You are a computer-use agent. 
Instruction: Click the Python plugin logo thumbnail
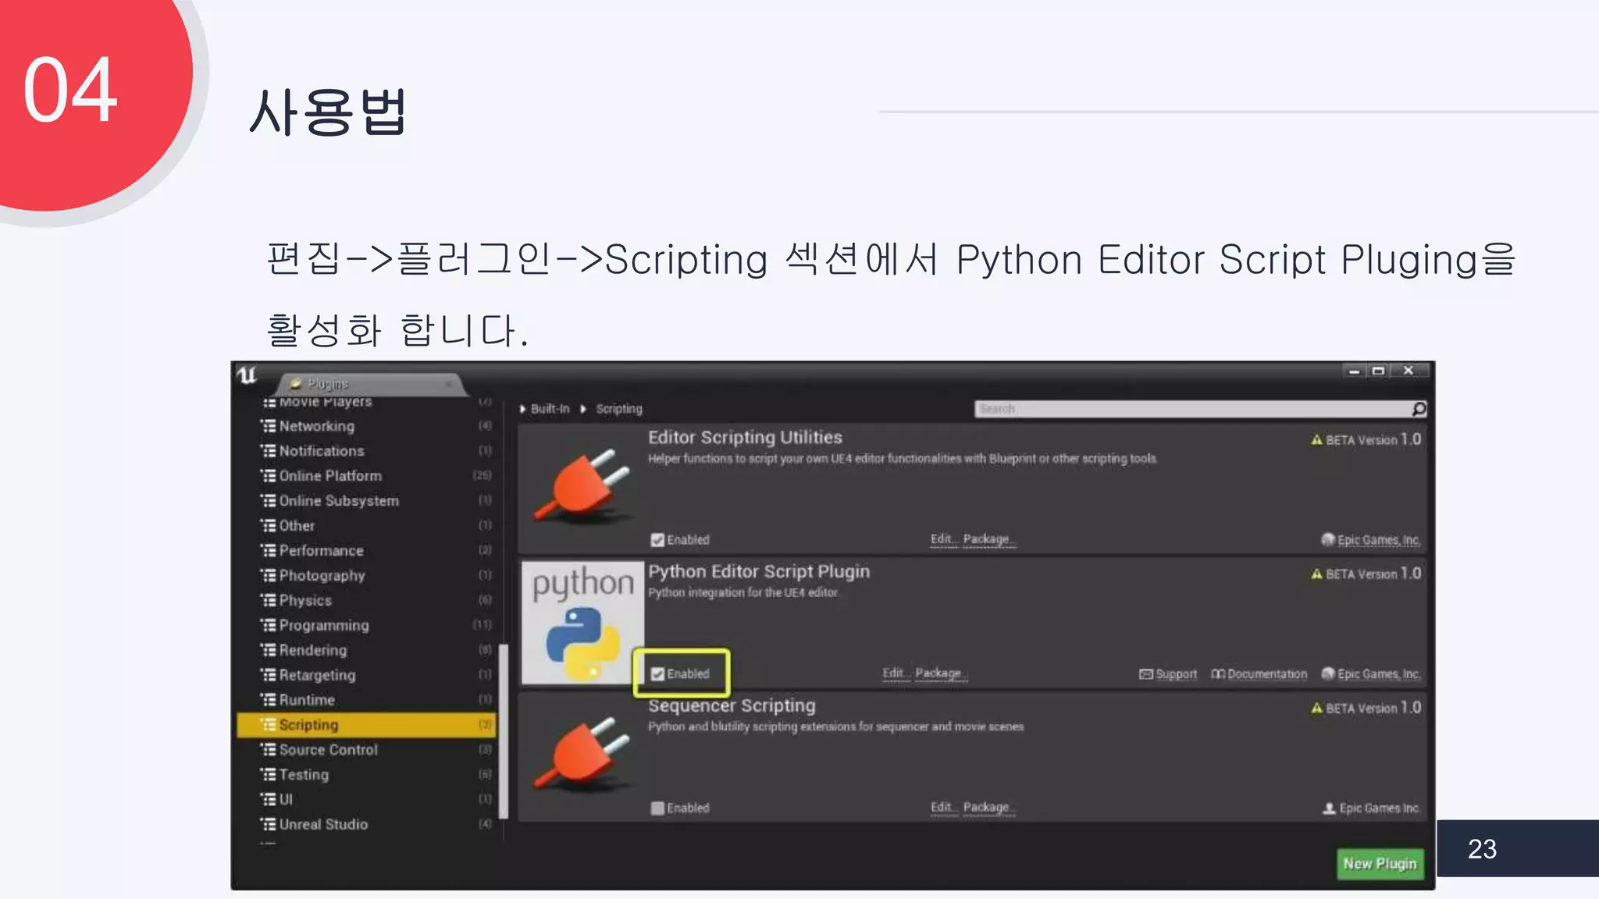pyautogui.click(x=582, y=624)
